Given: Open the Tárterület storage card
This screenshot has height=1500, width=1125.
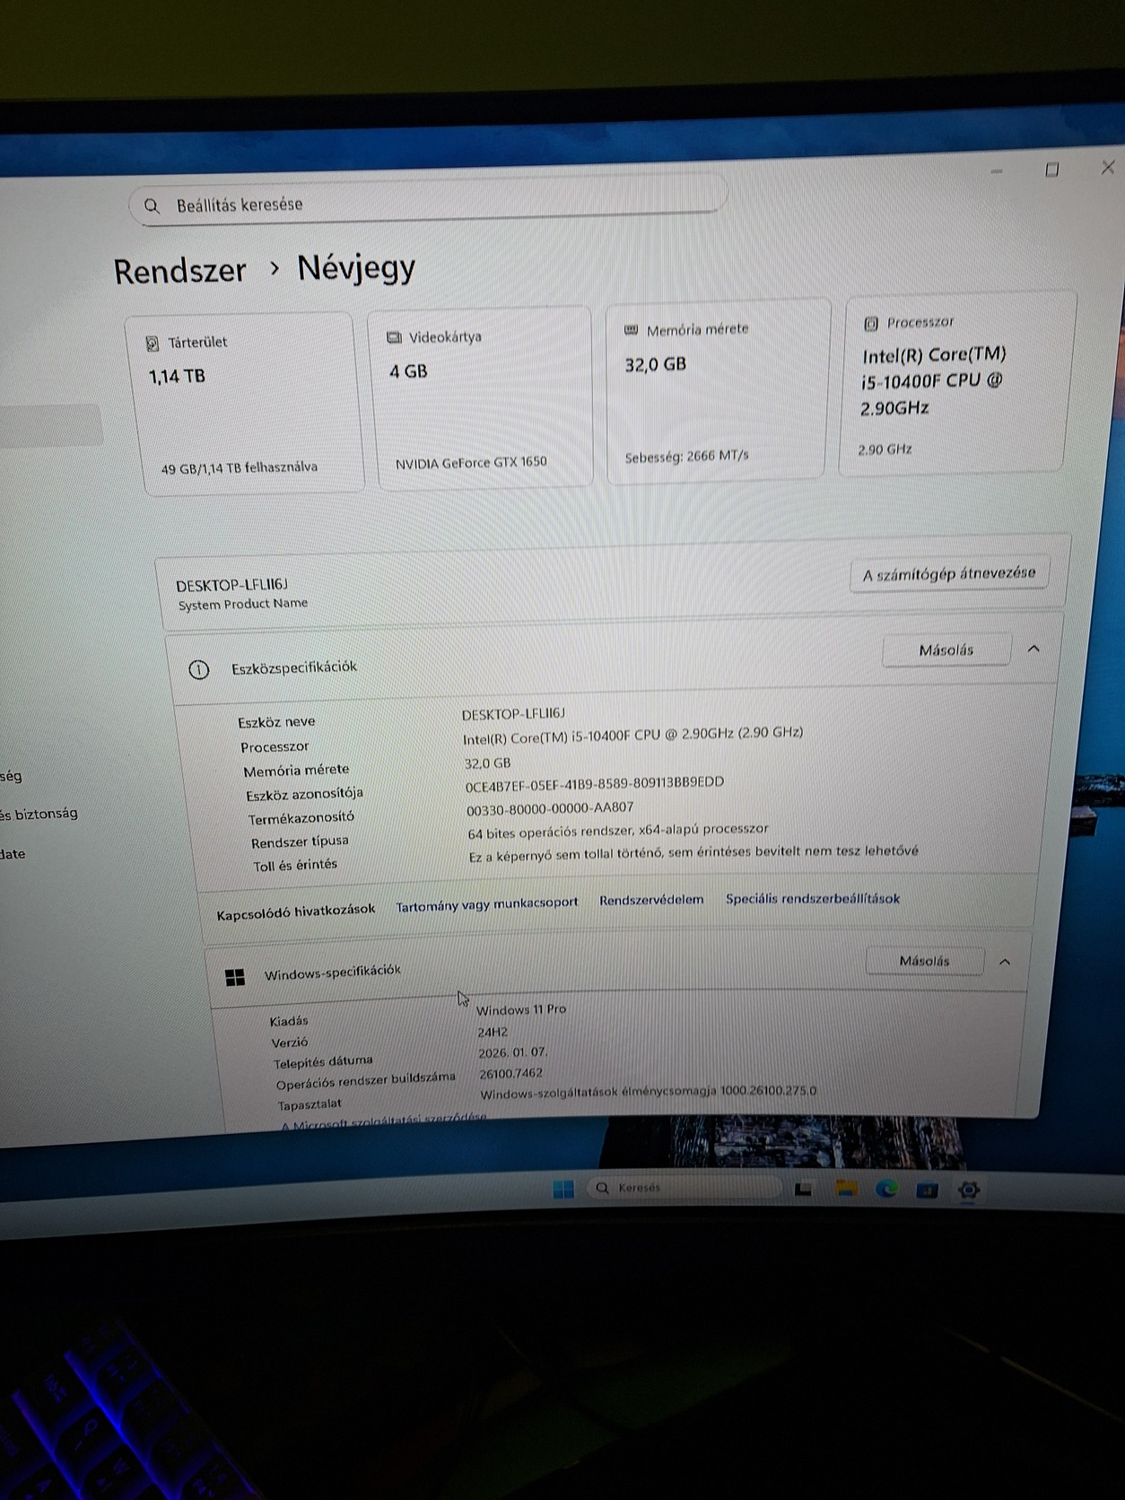Looking at the screenshot, I should point(245,403).
